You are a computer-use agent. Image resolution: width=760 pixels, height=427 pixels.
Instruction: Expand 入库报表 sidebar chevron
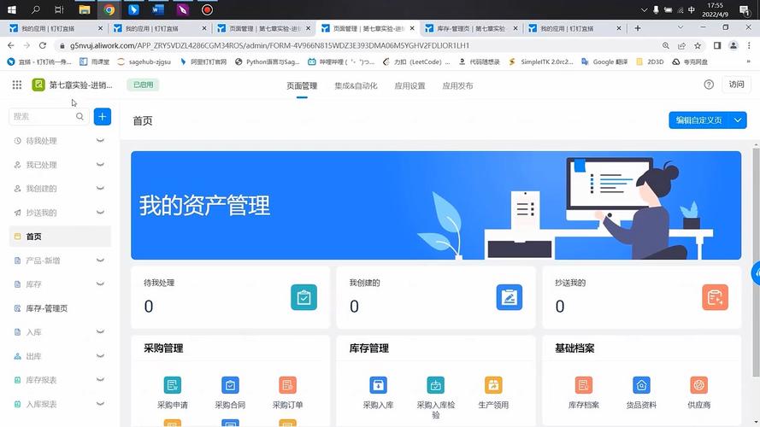coord(100,404)
